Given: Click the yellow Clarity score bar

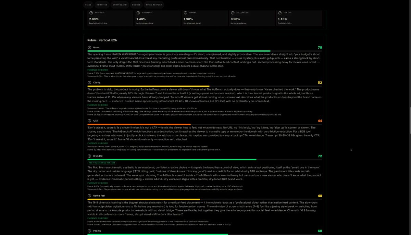Looking at the screenshot, I should pyautogui.click(x=148, y=86).
